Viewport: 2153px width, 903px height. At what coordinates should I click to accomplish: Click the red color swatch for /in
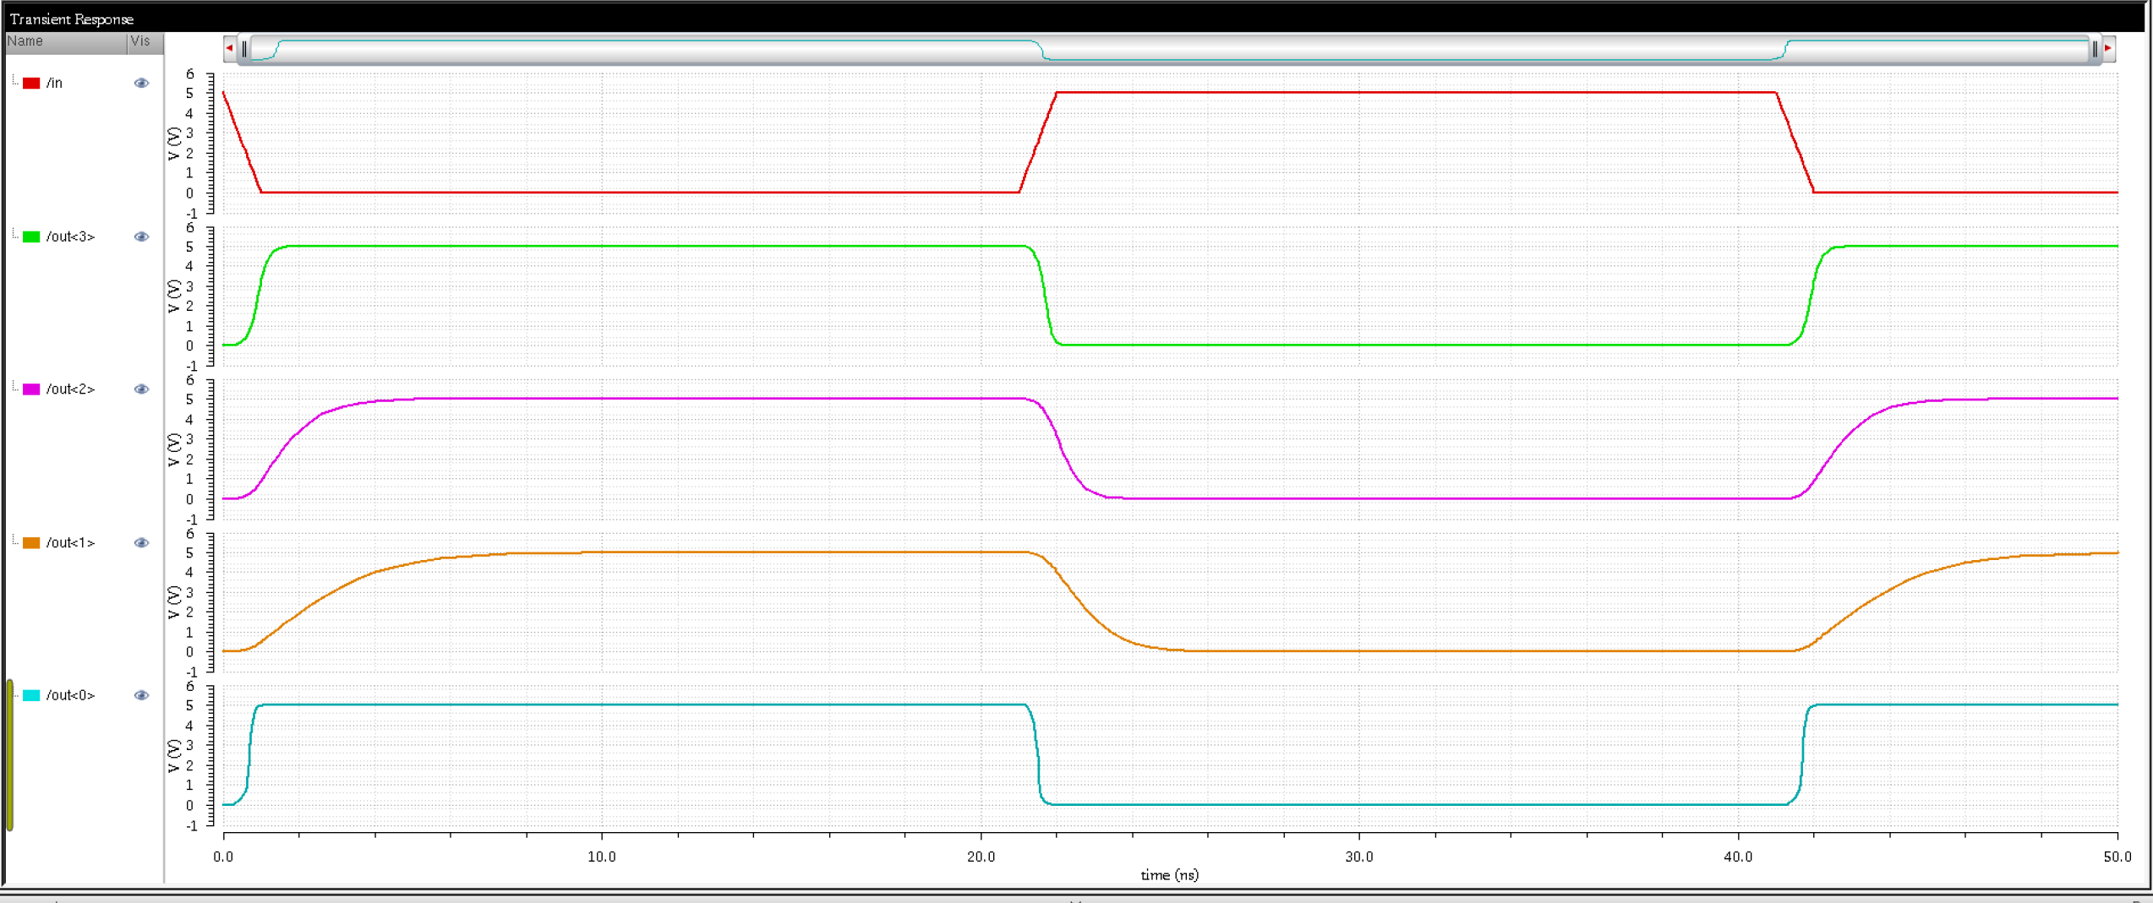coord(31,83)
